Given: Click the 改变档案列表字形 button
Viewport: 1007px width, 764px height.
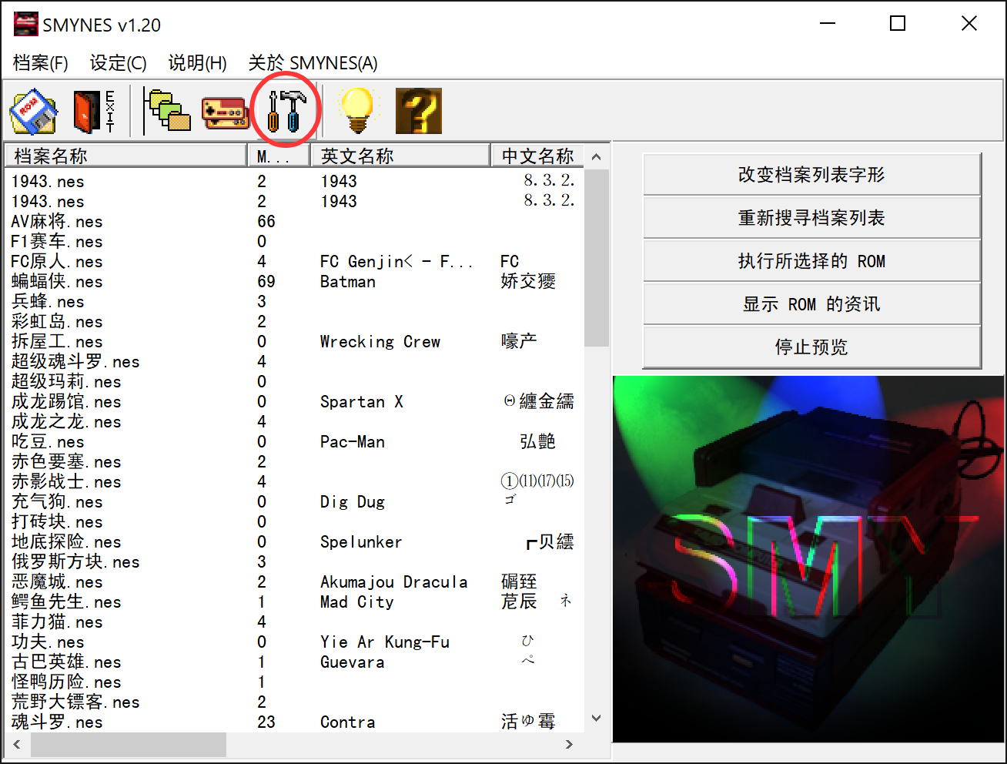Looking at the screenshot, I should coord(811,175).
